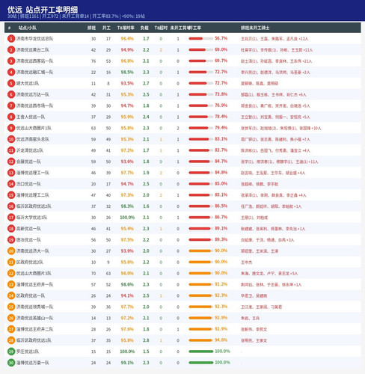The width and height of the screenshot is (365, 374).
Task: Click the rider list ending with +21人
Action: pyautogui.click(x=276, y=61)
